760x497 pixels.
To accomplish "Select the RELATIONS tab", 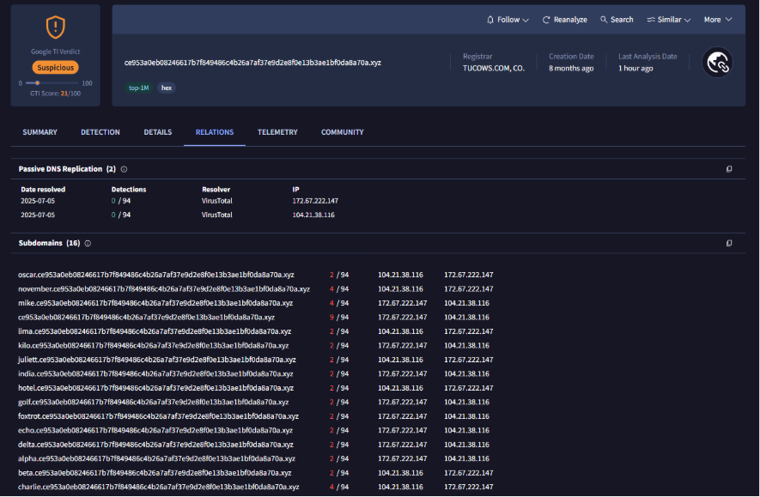I will [x=214, y=132].
